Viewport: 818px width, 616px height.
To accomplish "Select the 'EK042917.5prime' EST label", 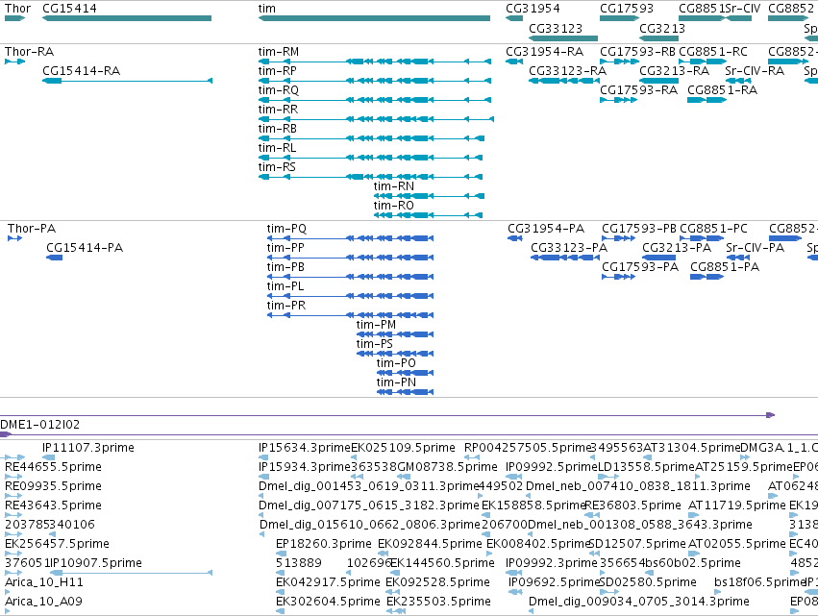I will pos(328,582).
